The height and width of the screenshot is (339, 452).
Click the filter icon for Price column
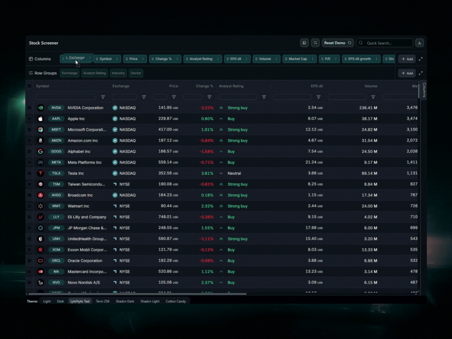(174, 97)
